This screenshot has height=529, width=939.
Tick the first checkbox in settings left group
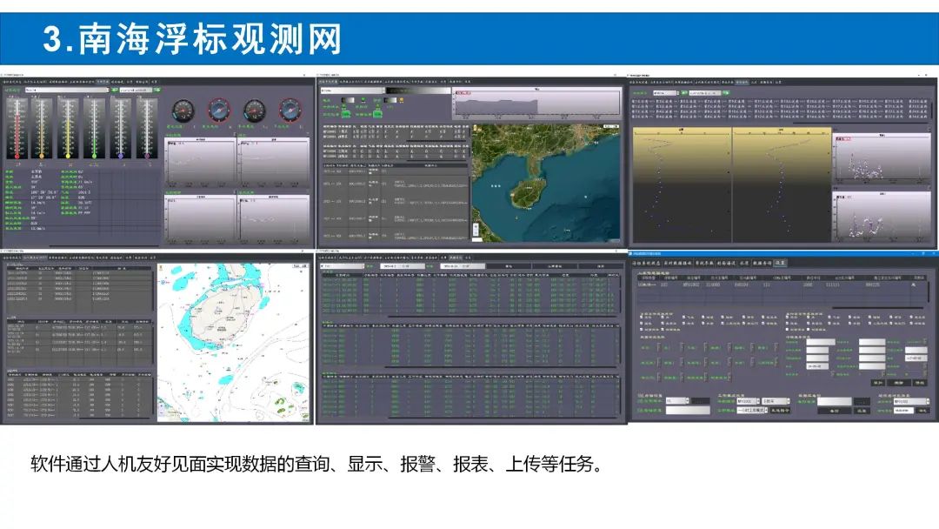[643, 318]
